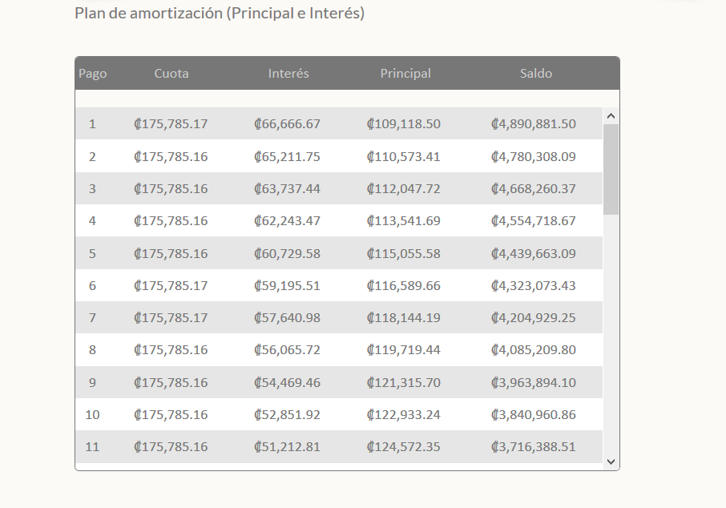This screenshot has height=508, width=726.
Task: Click the interest amount ₡65,211.75
Action: pos(287,157)
